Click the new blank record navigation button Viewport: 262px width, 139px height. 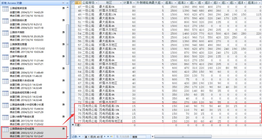pos(111,137)
